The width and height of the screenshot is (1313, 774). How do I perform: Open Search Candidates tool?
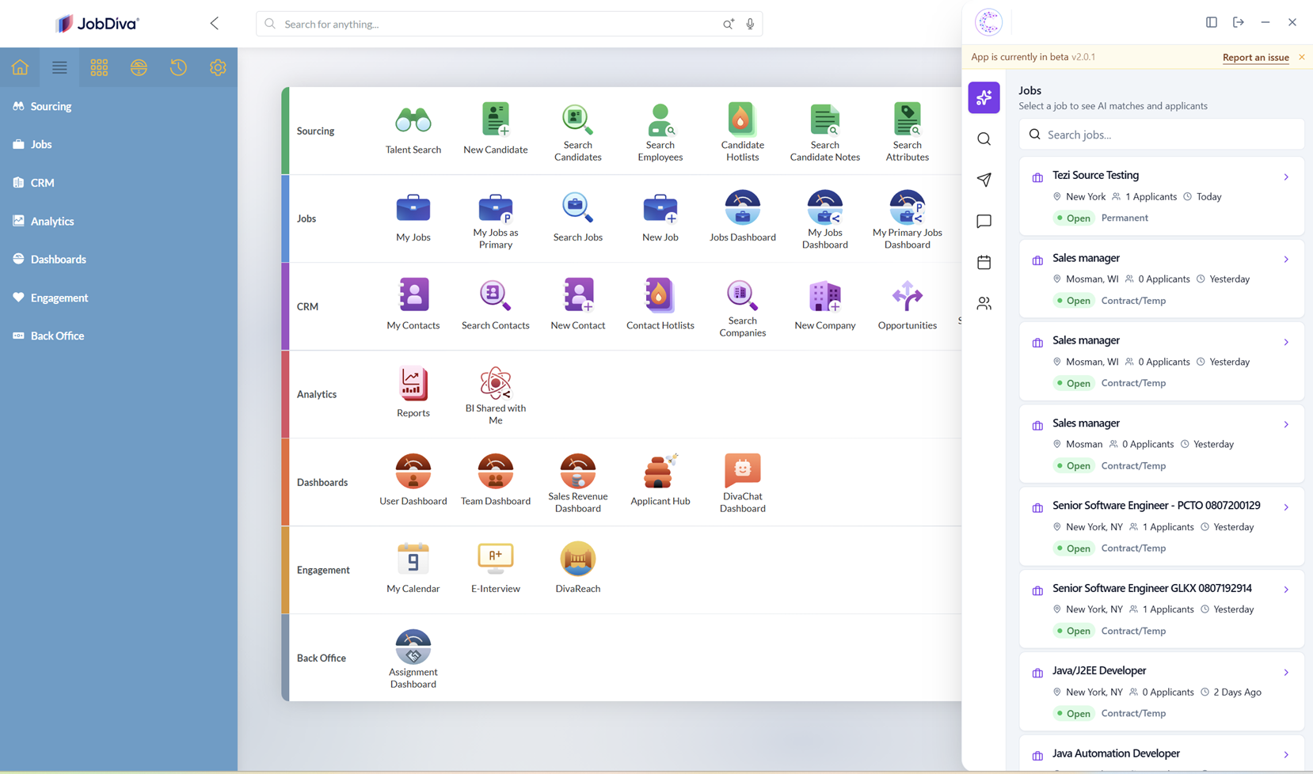point(578,119)
